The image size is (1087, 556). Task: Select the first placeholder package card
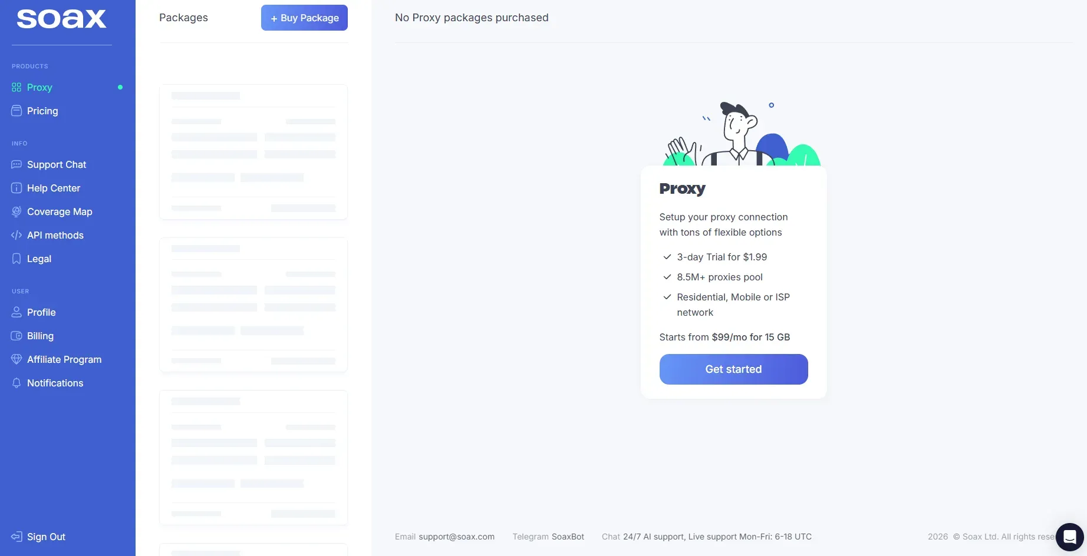253,152
